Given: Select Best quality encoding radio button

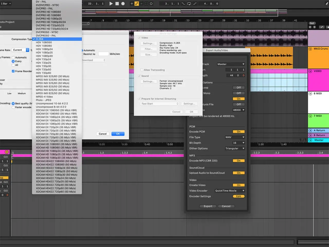Looking at the screenshot, I should [x=13, y=103].
